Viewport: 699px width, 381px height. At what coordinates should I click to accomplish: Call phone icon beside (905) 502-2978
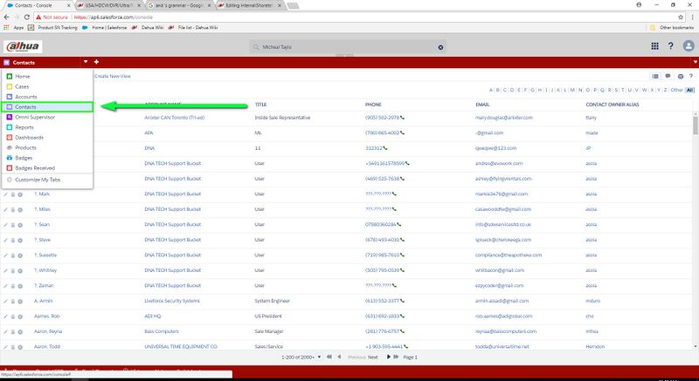tap(402, 118)
